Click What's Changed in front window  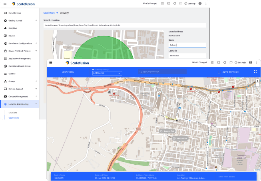199,63
